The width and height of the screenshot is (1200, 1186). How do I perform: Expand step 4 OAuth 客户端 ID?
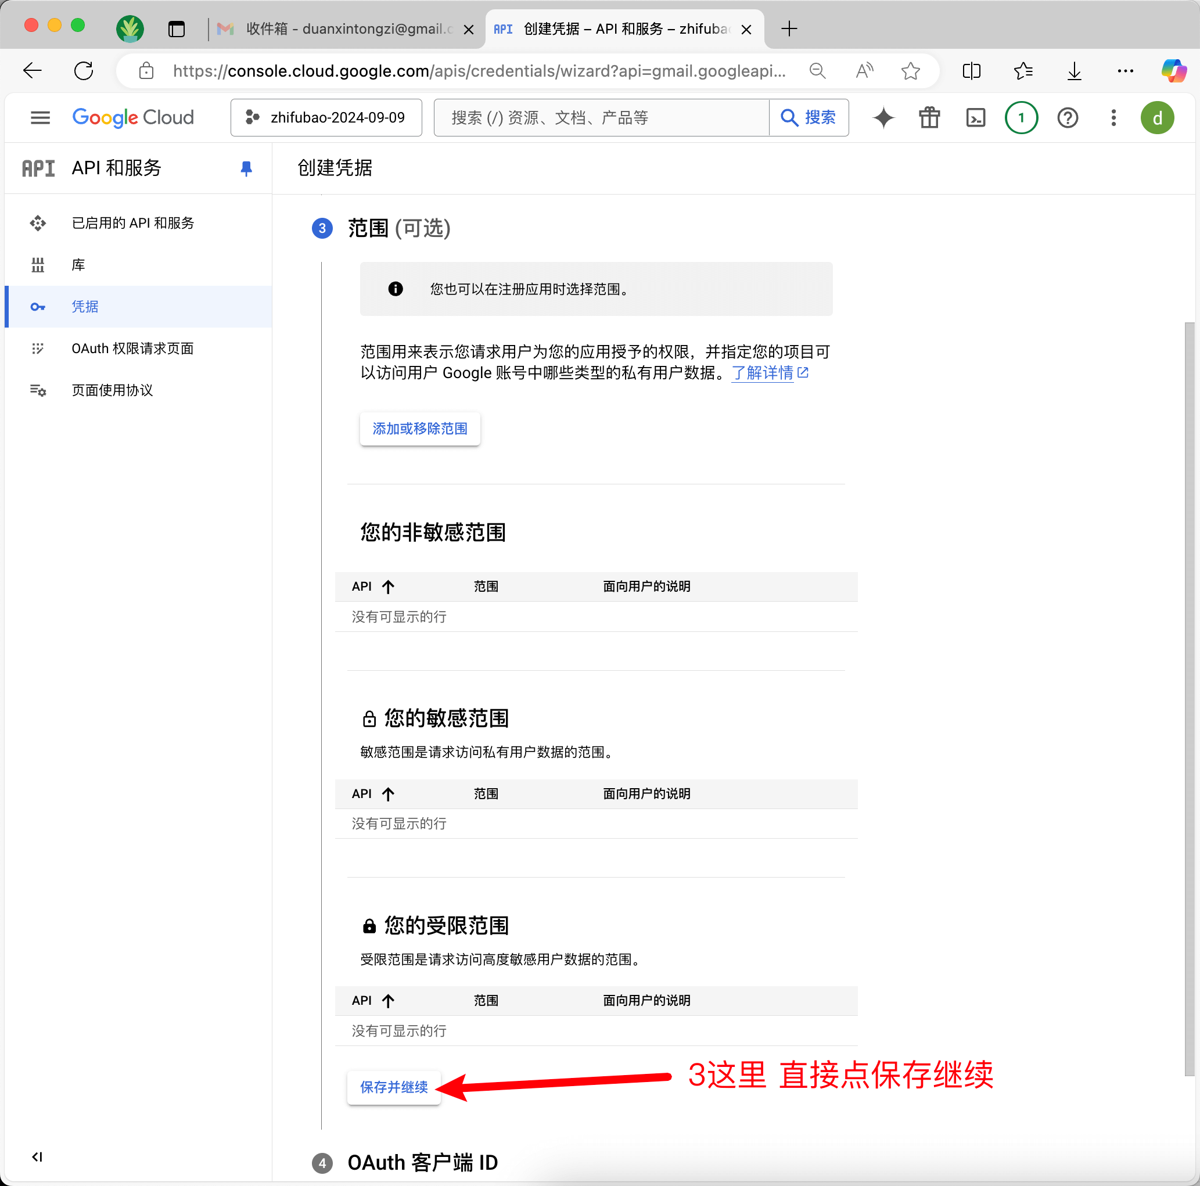click(422, 1162)
